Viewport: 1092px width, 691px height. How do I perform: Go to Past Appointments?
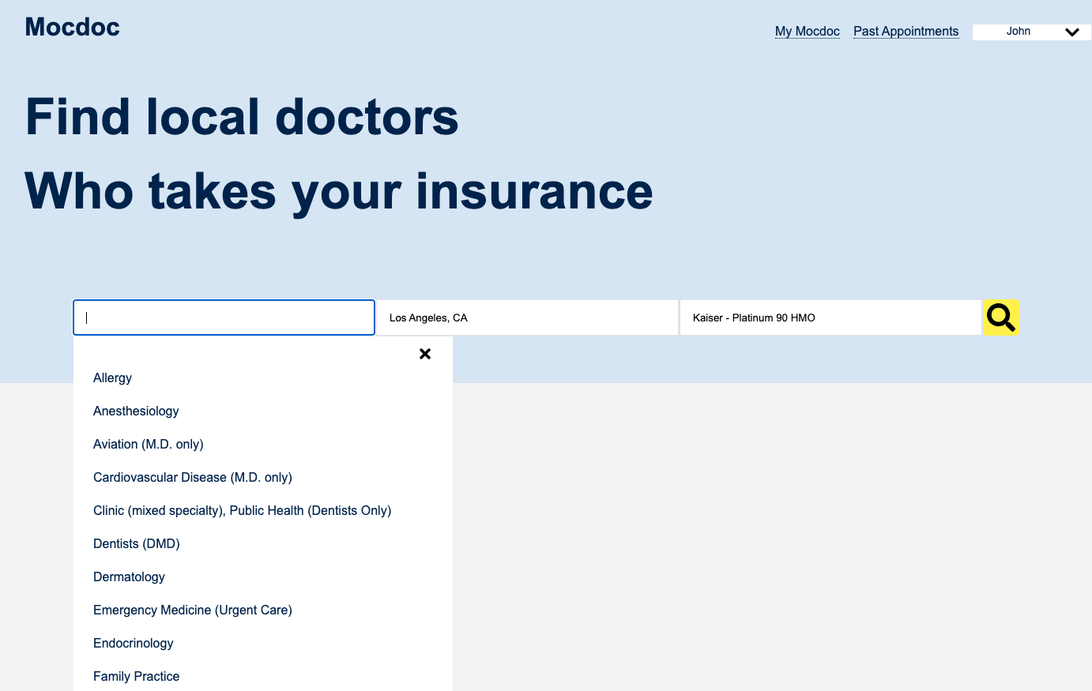tap(906, 32)
